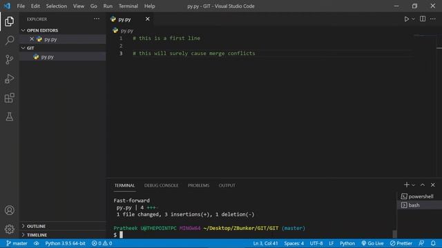This screenshot has width=442, height=248.
Task: Open the Source Control view
Action: (x=9, y=59)
